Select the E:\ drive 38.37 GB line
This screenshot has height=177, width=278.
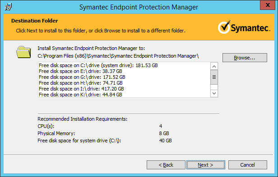click(x=80, y=71)
